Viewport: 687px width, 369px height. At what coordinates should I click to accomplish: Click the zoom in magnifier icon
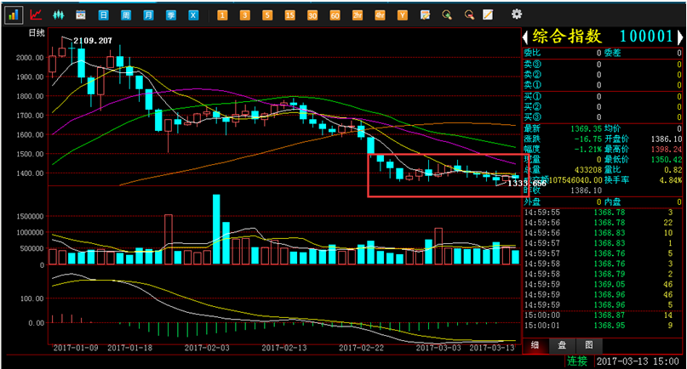tap(447, 15)
